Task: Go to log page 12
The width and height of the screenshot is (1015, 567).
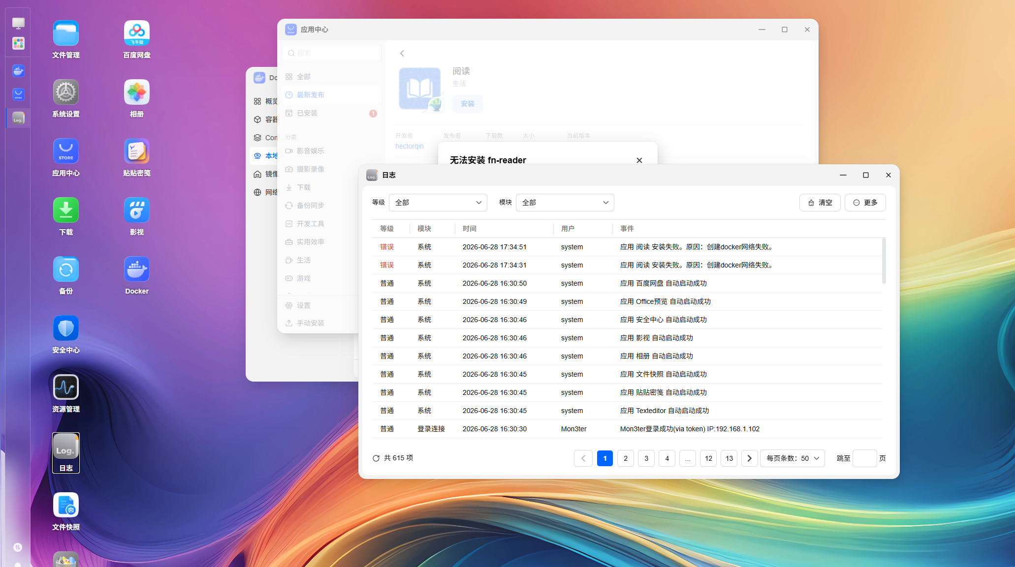Action: coord(708,458)
